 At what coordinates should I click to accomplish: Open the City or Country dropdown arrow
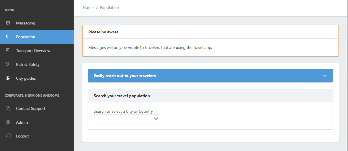[156, 119]
